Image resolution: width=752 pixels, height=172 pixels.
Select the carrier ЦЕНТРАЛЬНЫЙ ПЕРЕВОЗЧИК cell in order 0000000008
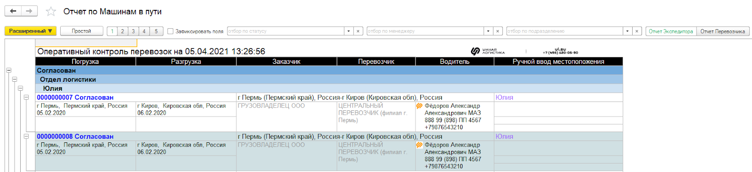pyautogui.click(x=376, y=156)
